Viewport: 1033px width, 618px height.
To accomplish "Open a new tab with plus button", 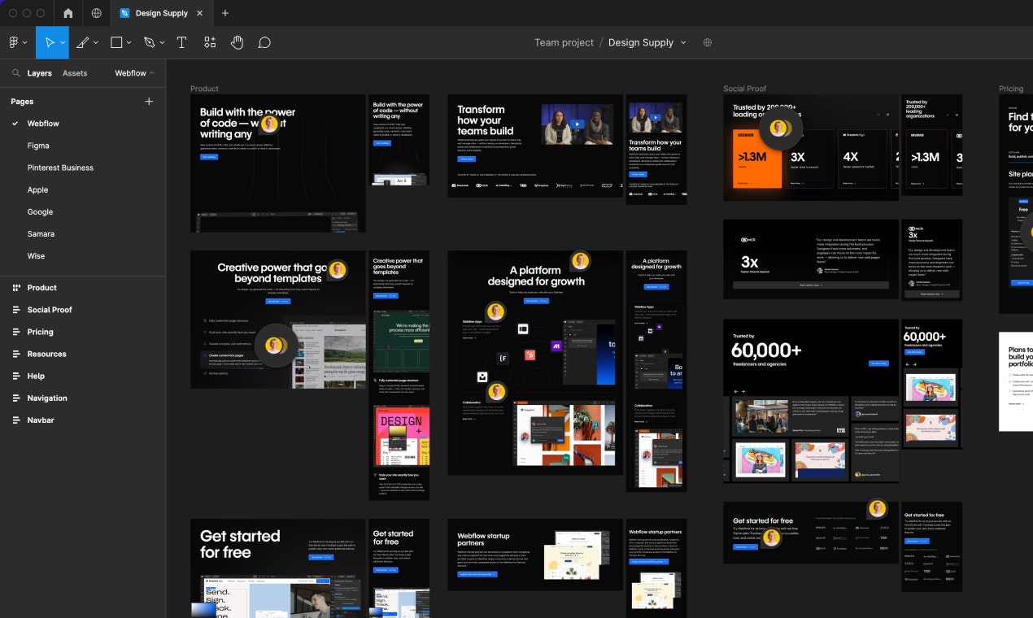I will (x=225, y=13).
